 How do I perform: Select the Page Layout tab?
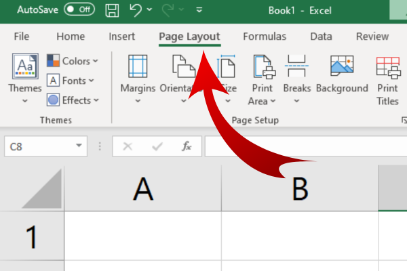[x=189, y=37]
